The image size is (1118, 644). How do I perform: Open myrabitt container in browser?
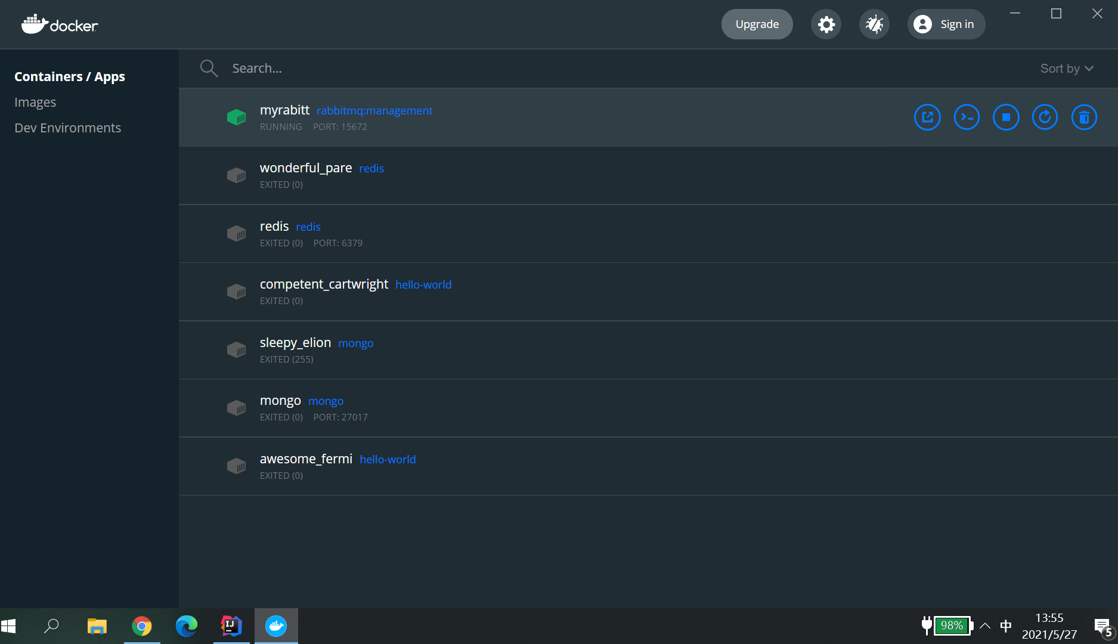coord(927,117)
